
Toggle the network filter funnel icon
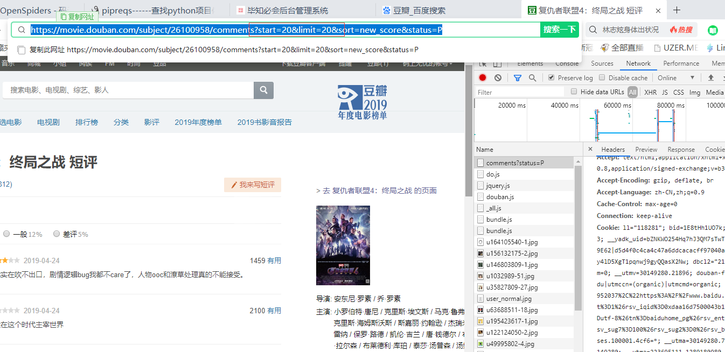(518, 78)
